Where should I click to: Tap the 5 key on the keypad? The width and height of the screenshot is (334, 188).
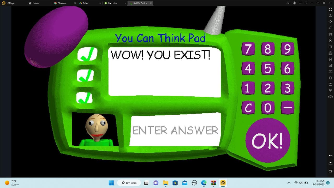tap(268, 68)
